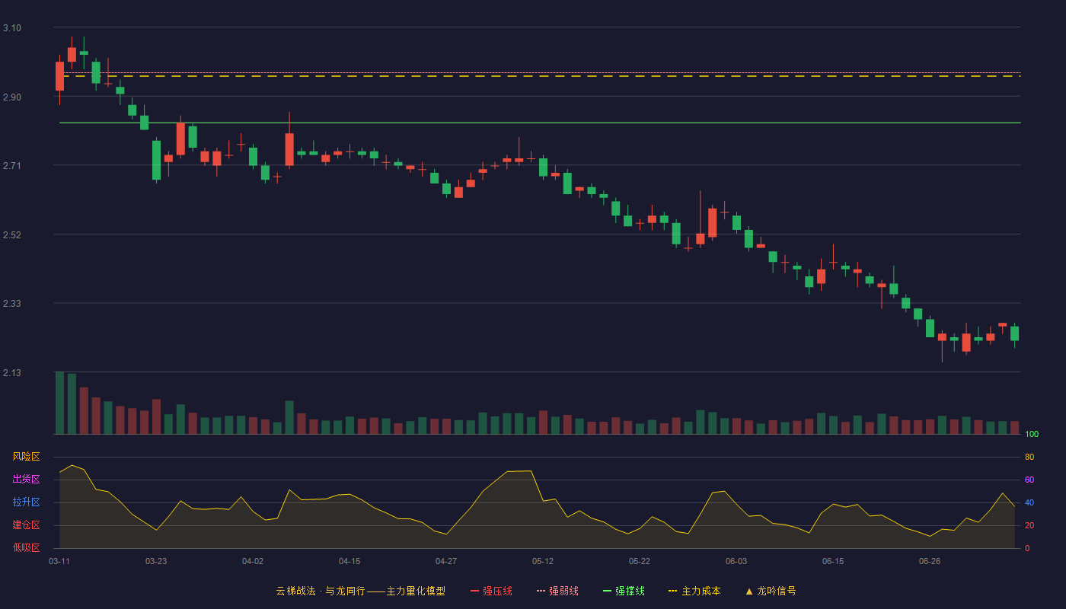Click the 03-23 date label

[156, 561]
